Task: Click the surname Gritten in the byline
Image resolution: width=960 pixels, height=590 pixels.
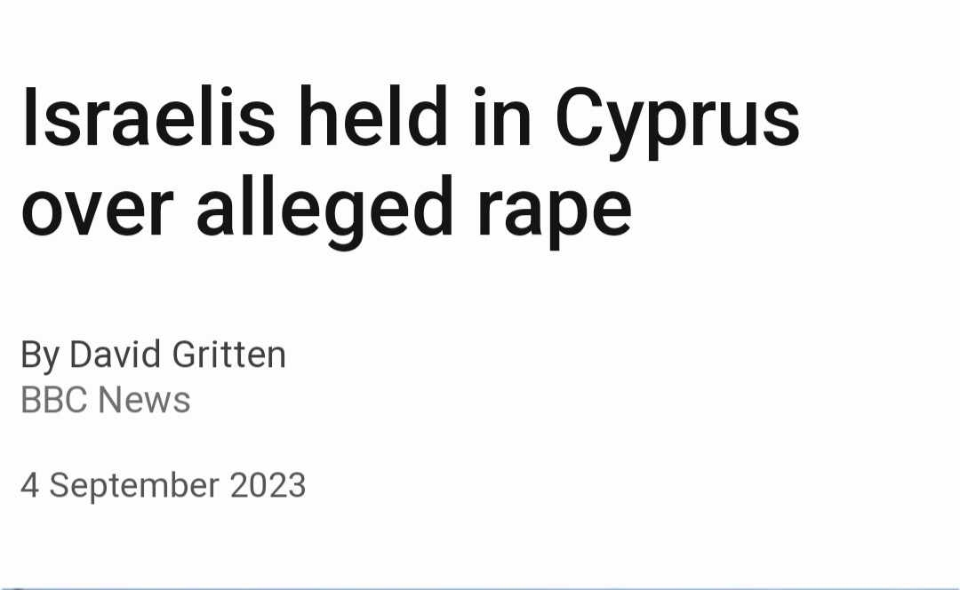Action: point(229,355)
